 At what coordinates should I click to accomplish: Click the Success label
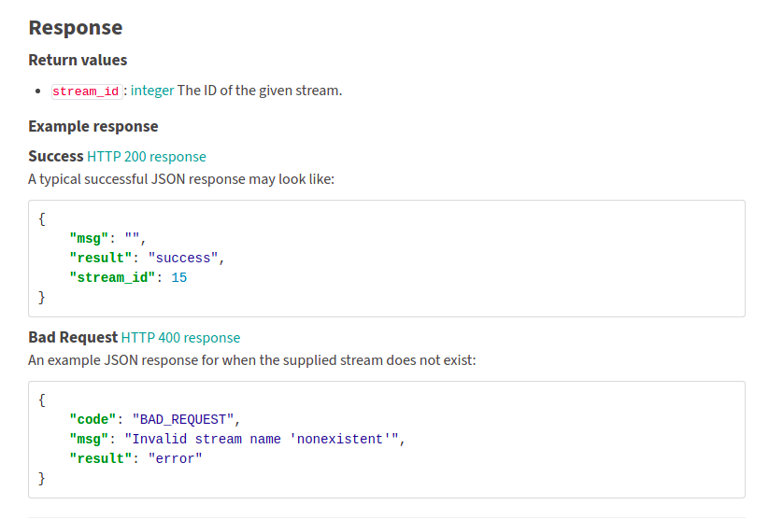pos(56,157)
